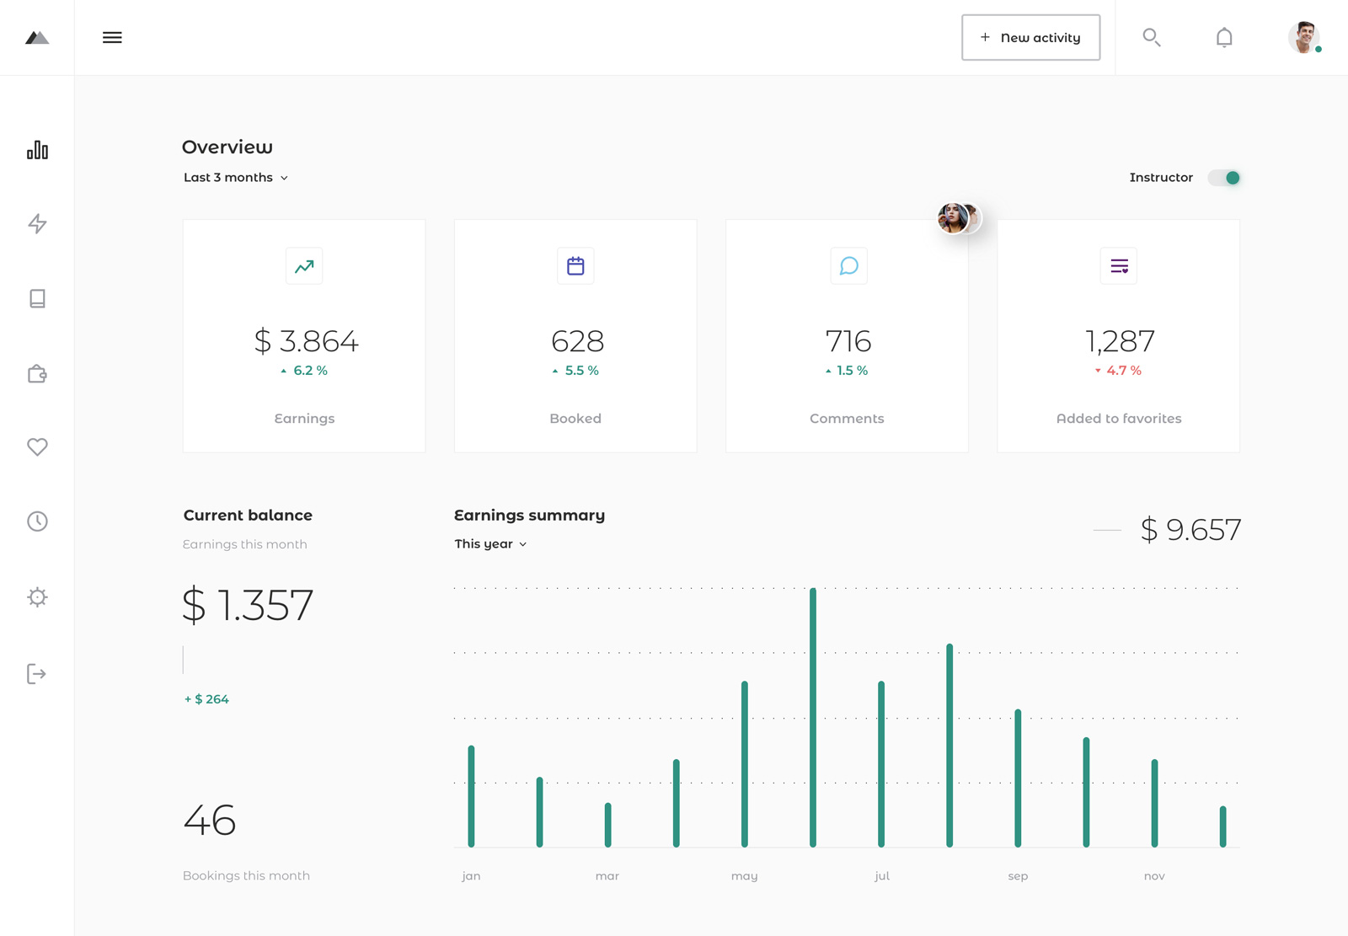Toggle the Instructor switch
Viewport: 1348px width, 936px height.
click(x=1226, y=178)
